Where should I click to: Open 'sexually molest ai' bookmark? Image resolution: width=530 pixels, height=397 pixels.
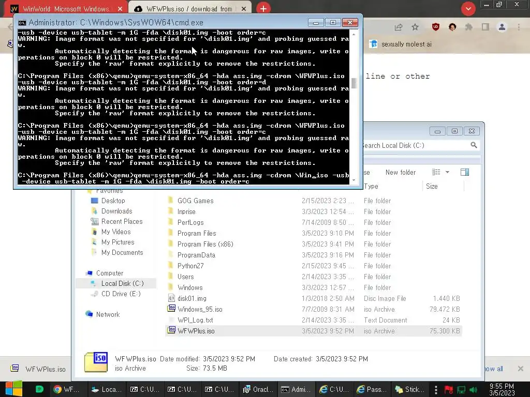[x=401, y=44]
